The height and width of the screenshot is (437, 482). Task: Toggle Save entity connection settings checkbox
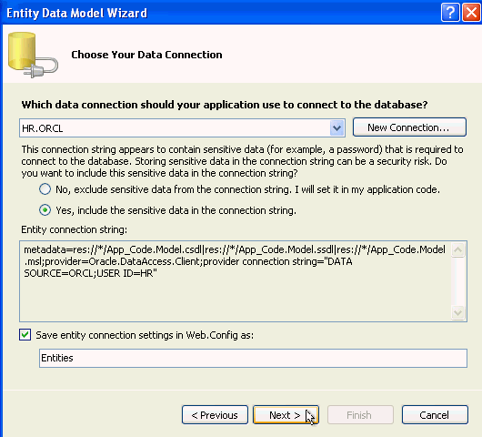pos(25,334)
